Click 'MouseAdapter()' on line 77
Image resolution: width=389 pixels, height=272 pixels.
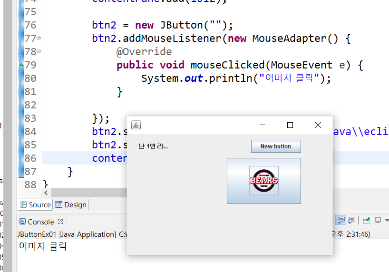[x=295, y=39]
